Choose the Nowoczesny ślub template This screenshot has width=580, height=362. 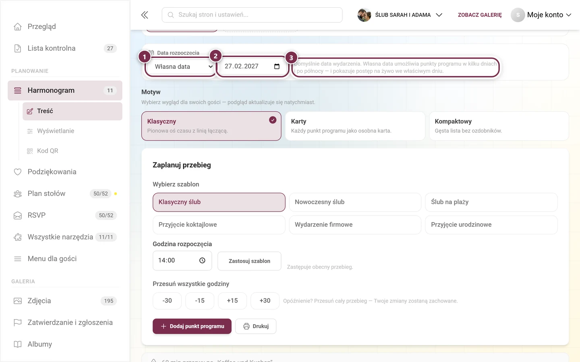tap(355, 202)
